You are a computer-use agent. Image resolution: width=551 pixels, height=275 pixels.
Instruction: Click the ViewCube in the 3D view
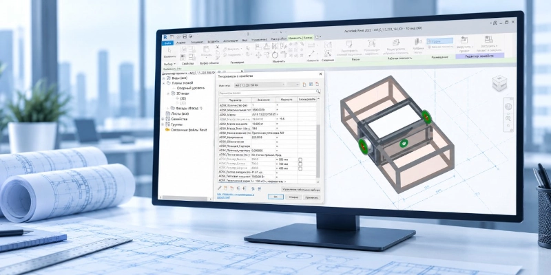point(499,83)
